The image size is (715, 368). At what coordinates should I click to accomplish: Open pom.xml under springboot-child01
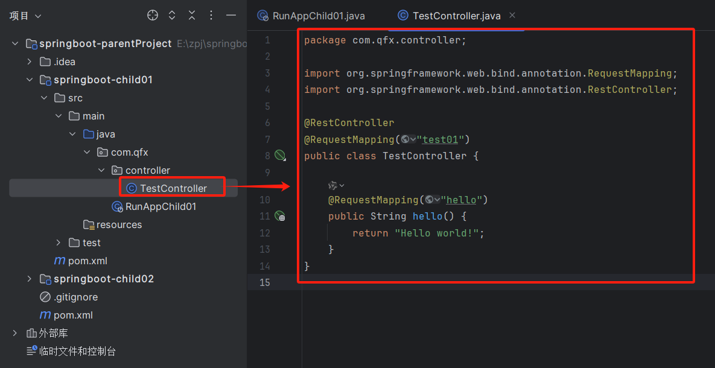click(x=87, y=261)
